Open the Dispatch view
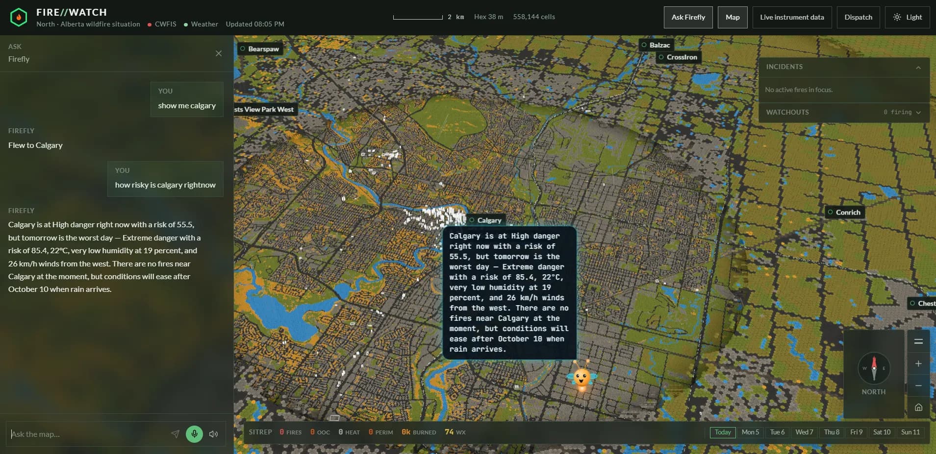The image size is (936, 454). tap(858, 17)
